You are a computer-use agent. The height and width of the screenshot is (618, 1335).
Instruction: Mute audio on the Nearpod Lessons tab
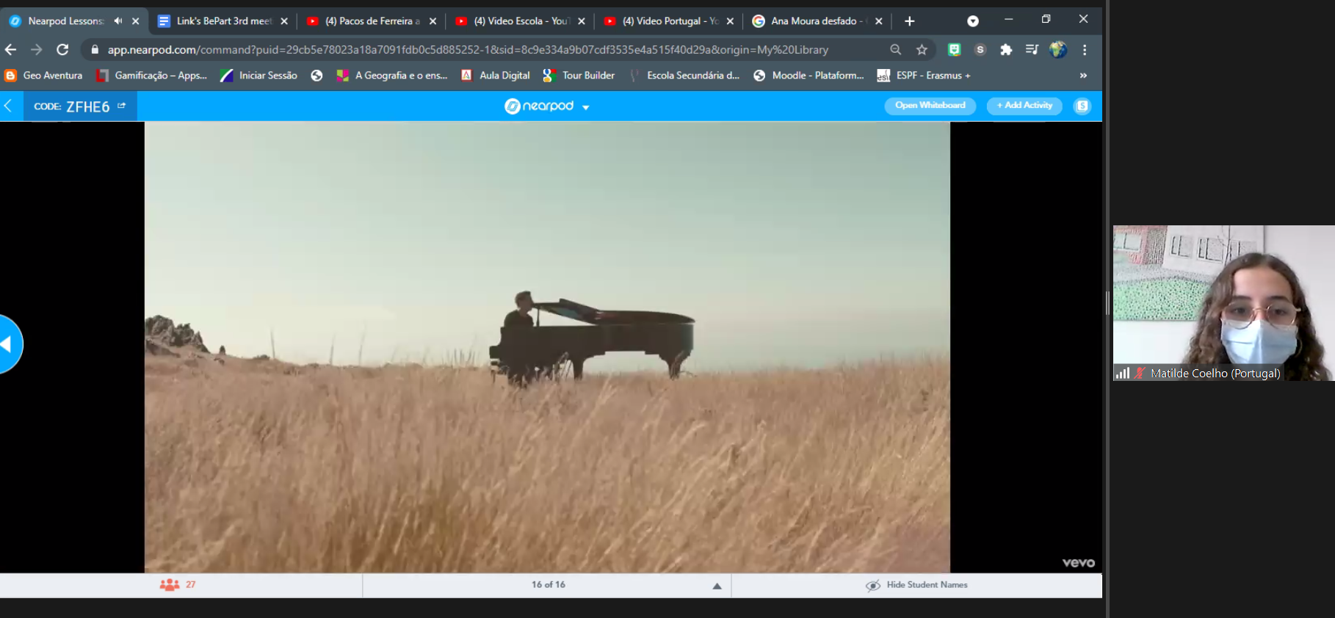(117, 21)
